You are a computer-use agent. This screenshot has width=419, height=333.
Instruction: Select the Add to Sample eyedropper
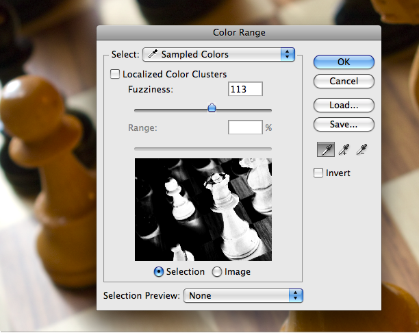pos(344,149)
